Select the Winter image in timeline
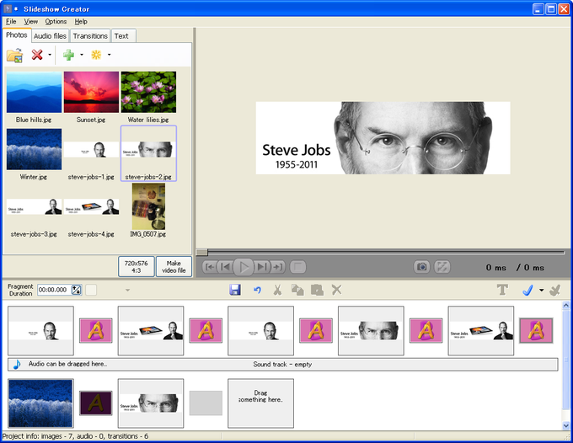This screenshot has height=443, width=573. 40,403
